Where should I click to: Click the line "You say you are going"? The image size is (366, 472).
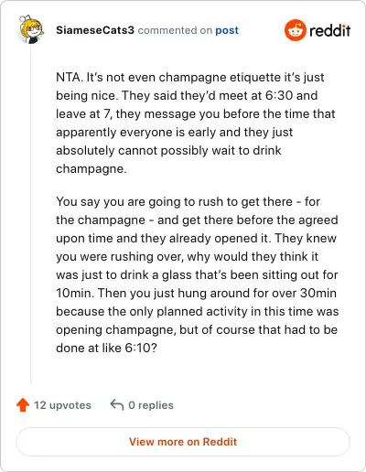[x=188, y=202]
